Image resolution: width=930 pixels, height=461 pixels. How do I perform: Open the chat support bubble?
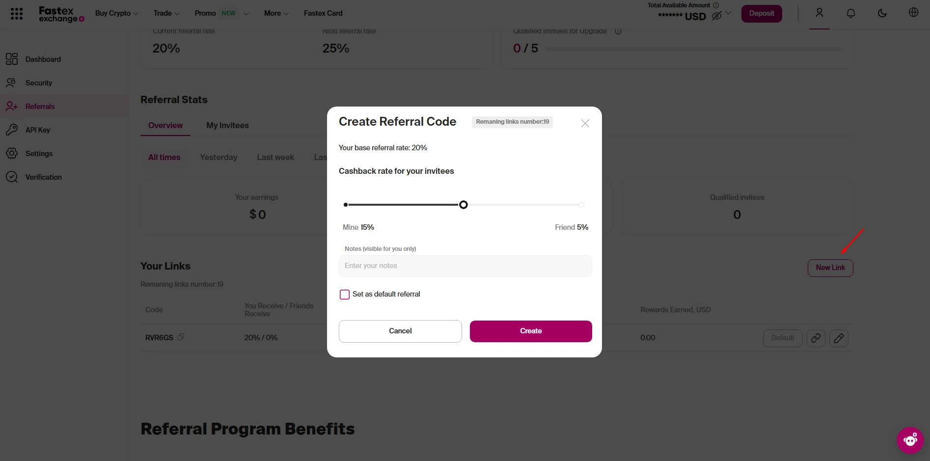tap(910, 440)
